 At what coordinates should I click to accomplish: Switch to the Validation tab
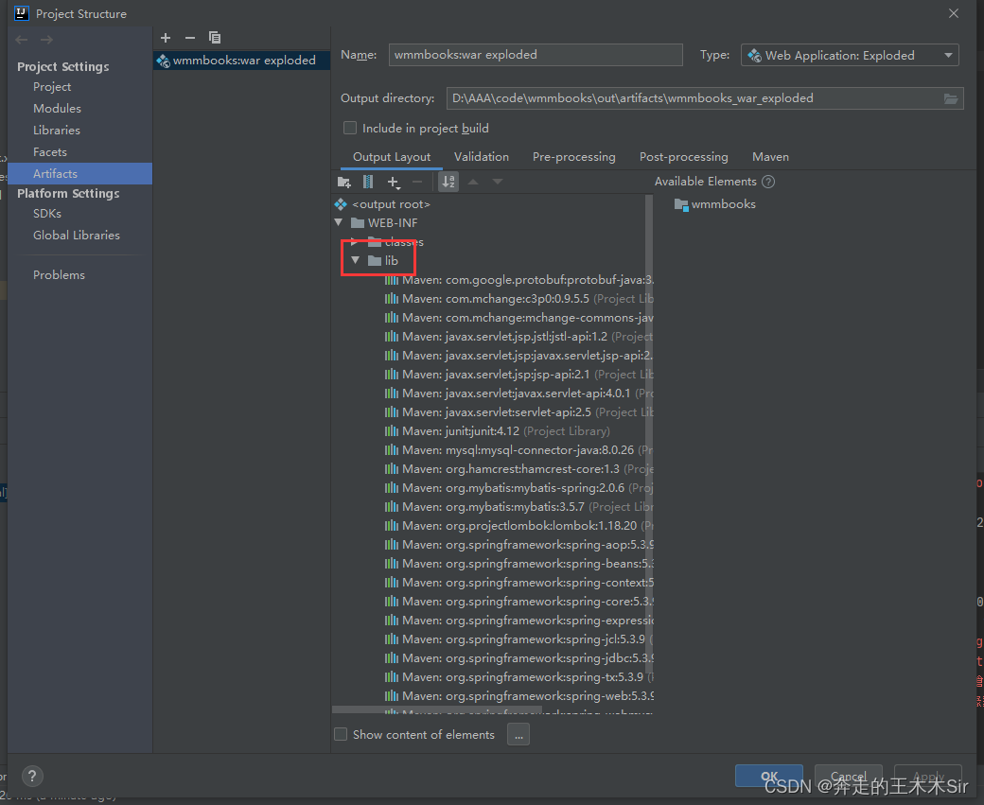click(482, 157)
